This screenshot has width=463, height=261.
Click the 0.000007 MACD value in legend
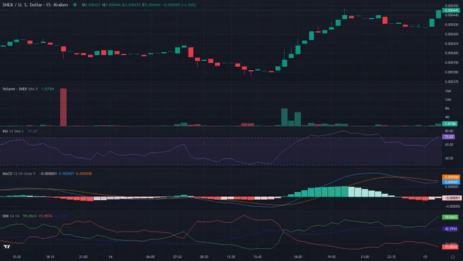pyautogui.click(x=67, y=174)
